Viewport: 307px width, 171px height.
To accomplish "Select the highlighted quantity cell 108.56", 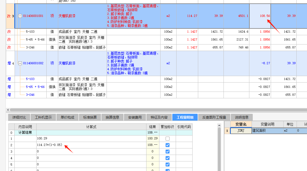I will click(x=260, y=16).
